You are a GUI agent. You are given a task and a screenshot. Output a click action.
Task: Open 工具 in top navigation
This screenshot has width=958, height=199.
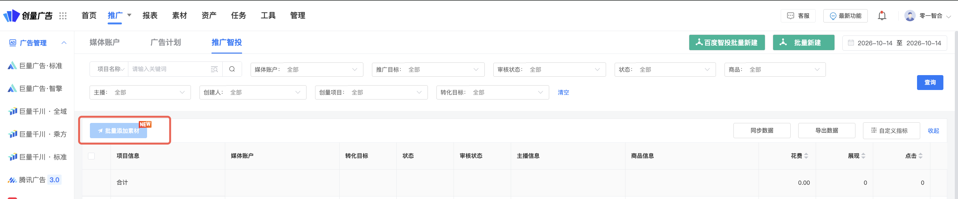coord(268,15)
